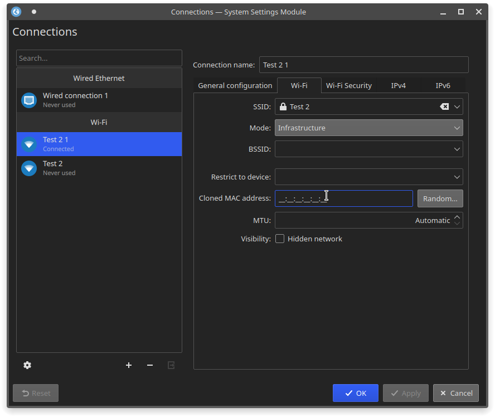Image resolution: width=495 pixels, height=417 pixels.
Task: Add a new connection with plus icon
Action: pos(129,365)
